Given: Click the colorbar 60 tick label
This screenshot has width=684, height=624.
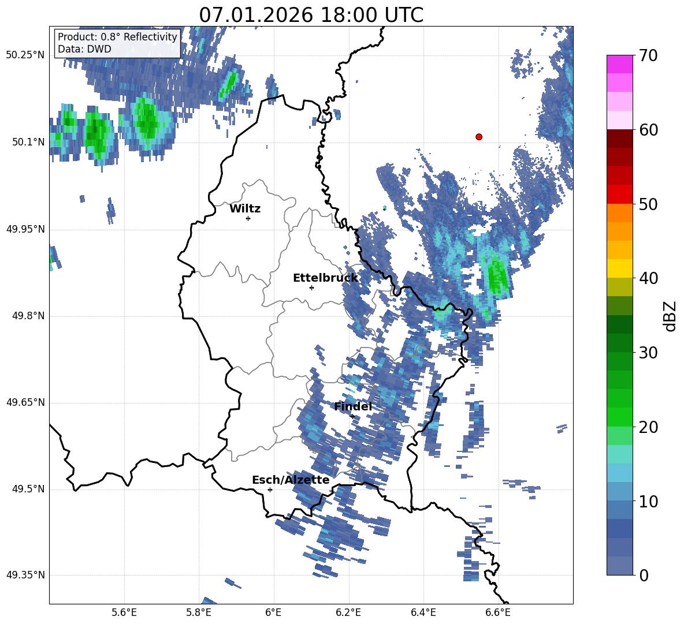Looking at the screenshot, I should pyautogui.click(x=648, y=130).
